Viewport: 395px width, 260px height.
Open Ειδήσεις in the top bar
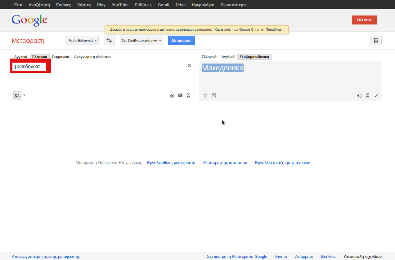pyautogui.click(x=143, y=5)
